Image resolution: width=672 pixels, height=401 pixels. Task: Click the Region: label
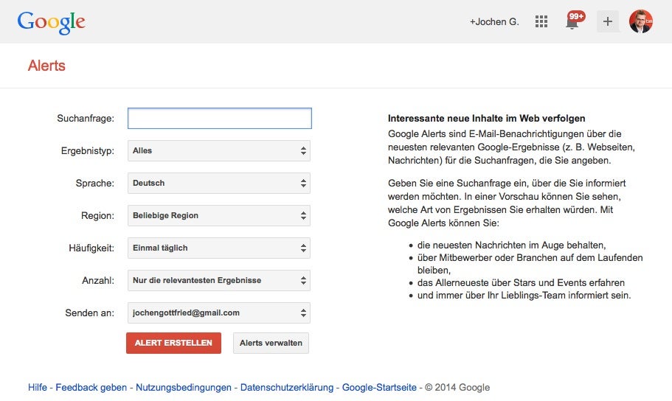click(97, 215)
